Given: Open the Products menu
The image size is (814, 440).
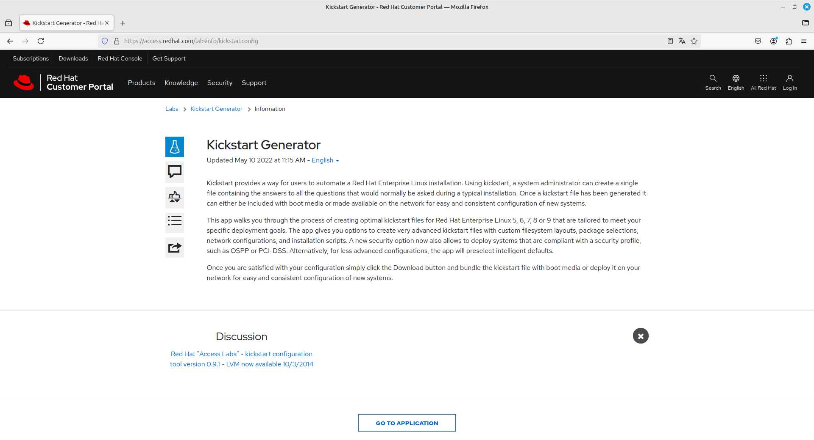Looking at the screenshot, I should coord(142,83).
